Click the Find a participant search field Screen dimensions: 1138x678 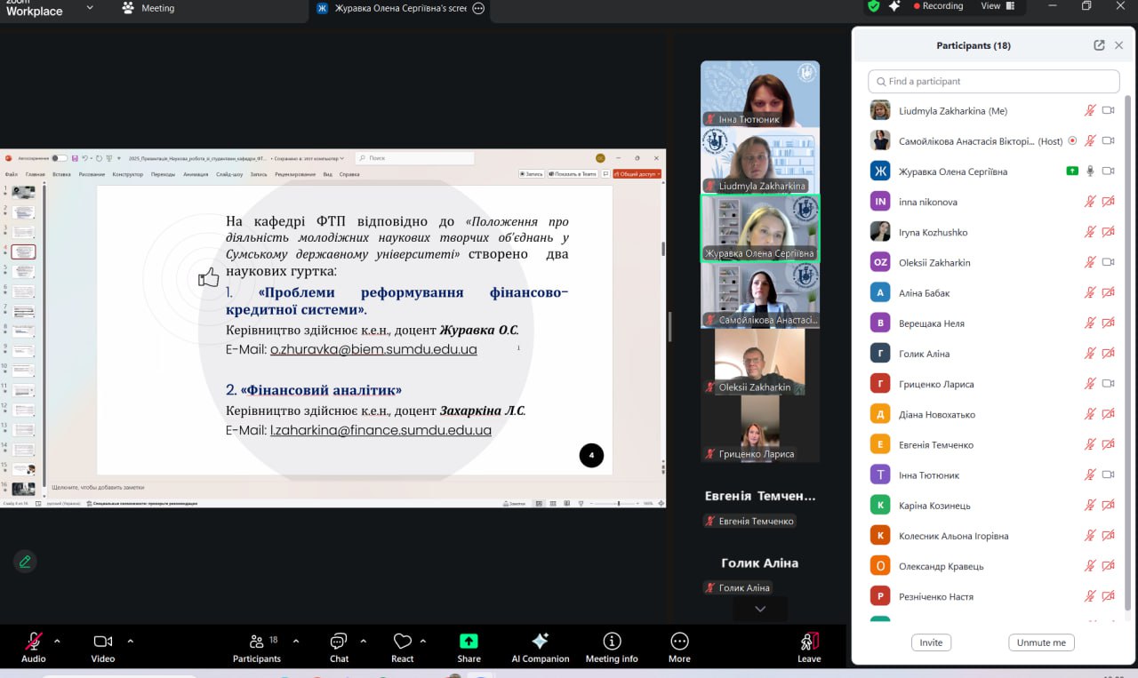(x=993, y=81)
